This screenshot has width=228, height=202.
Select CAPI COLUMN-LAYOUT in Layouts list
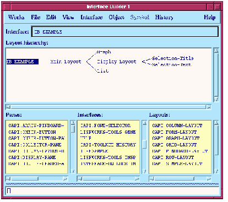[177, 125]
